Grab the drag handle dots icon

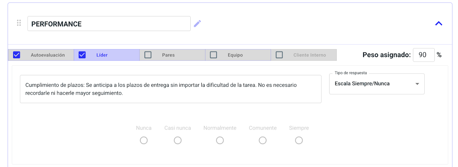[19, 23]
